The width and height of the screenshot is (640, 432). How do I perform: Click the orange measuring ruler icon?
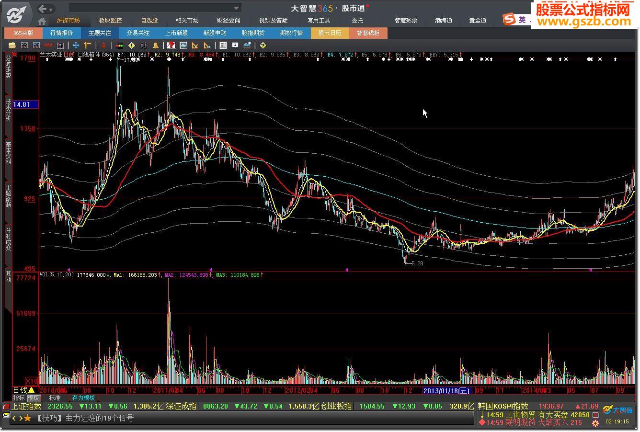tap(88, 45)
